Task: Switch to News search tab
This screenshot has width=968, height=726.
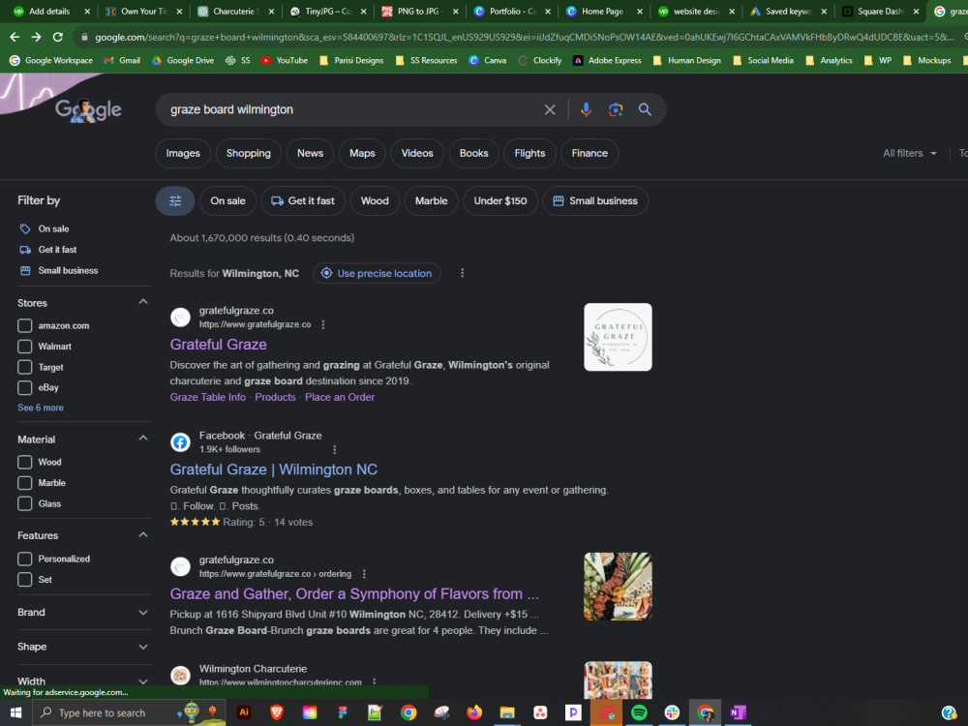Action: pos(310,153)
